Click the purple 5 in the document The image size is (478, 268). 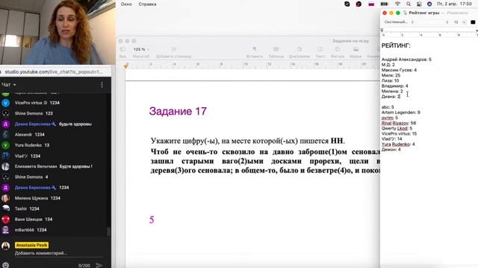(152, 220)
